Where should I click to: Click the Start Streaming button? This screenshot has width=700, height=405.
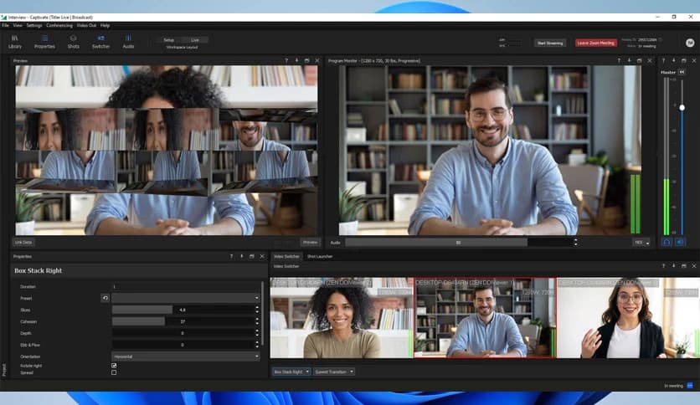tap(550, 43)
